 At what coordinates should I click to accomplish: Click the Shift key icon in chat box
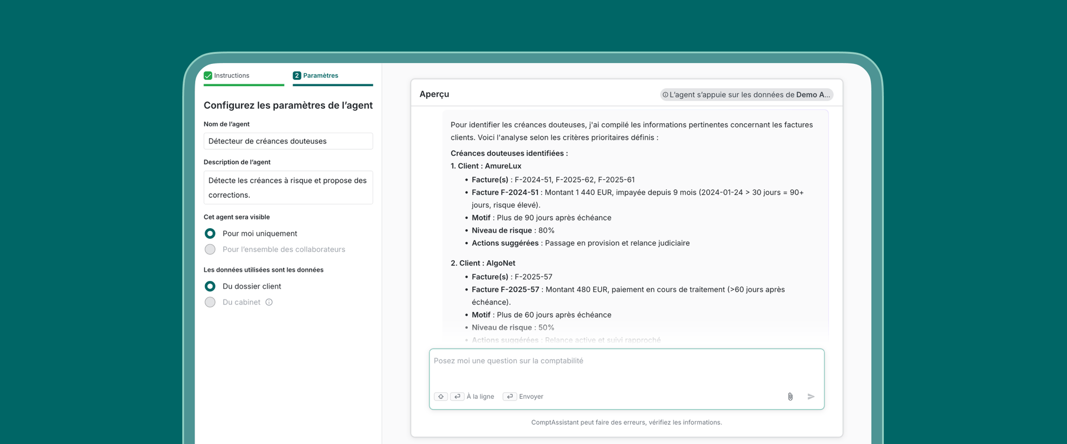click(441, 397)
